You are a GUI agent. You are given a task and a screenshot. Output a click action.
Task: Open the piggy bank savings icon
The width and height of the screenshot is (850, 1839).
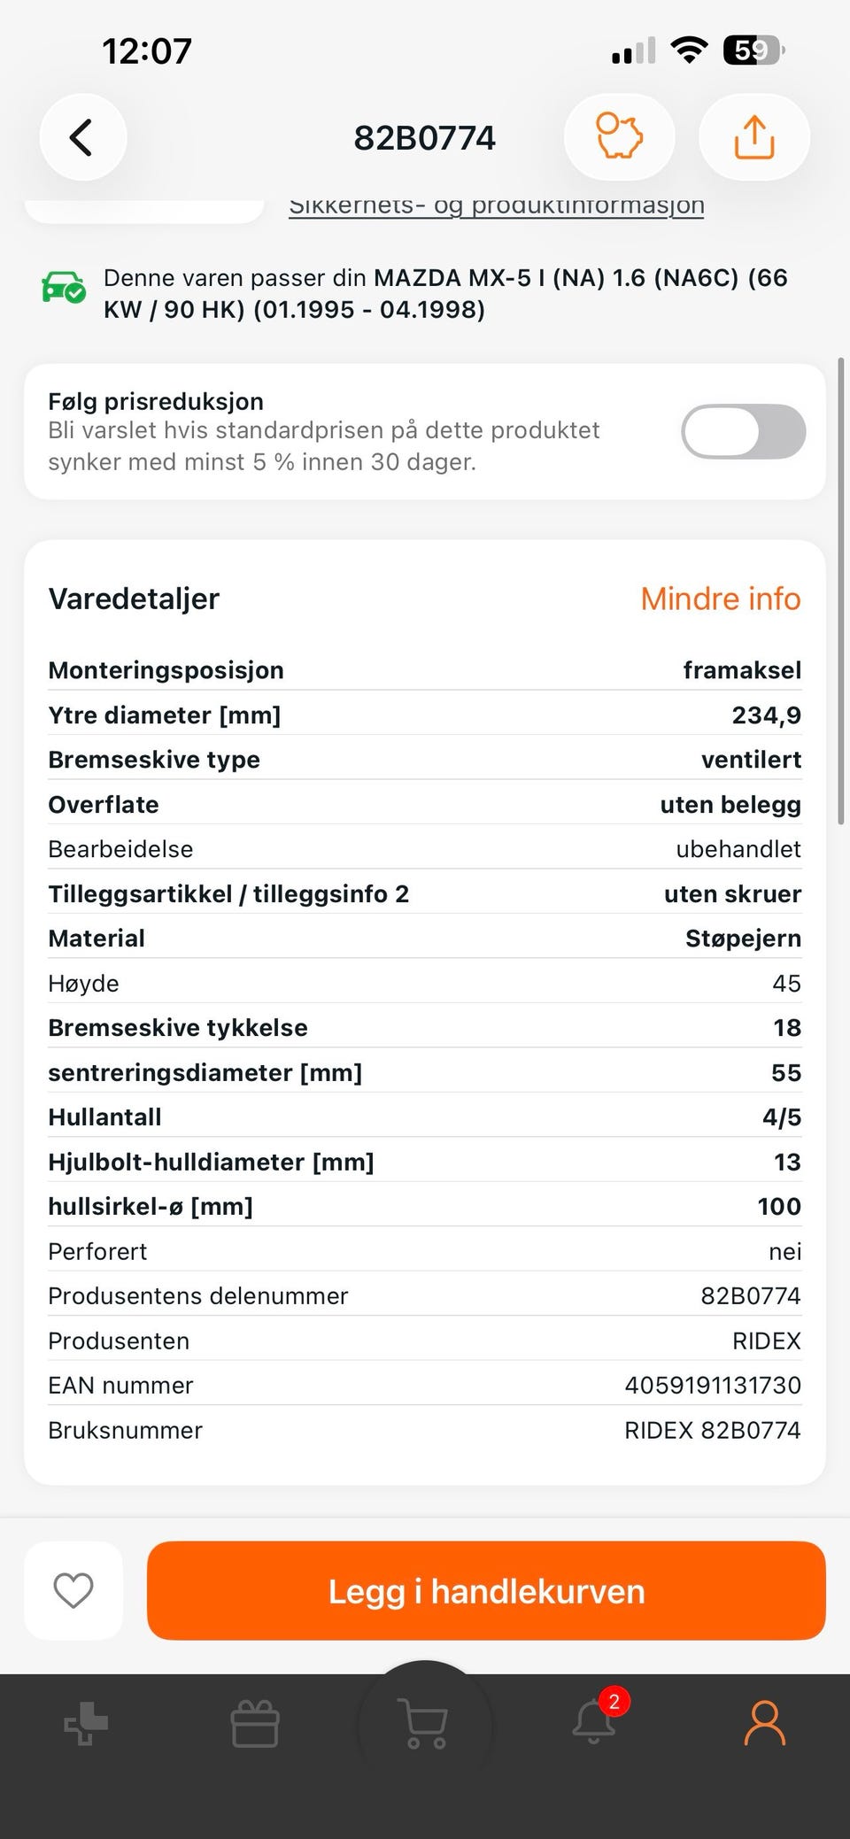[x=619, y=137]
